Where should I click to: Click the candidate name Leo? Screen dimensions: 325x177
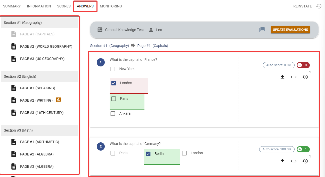coord(159,30)
